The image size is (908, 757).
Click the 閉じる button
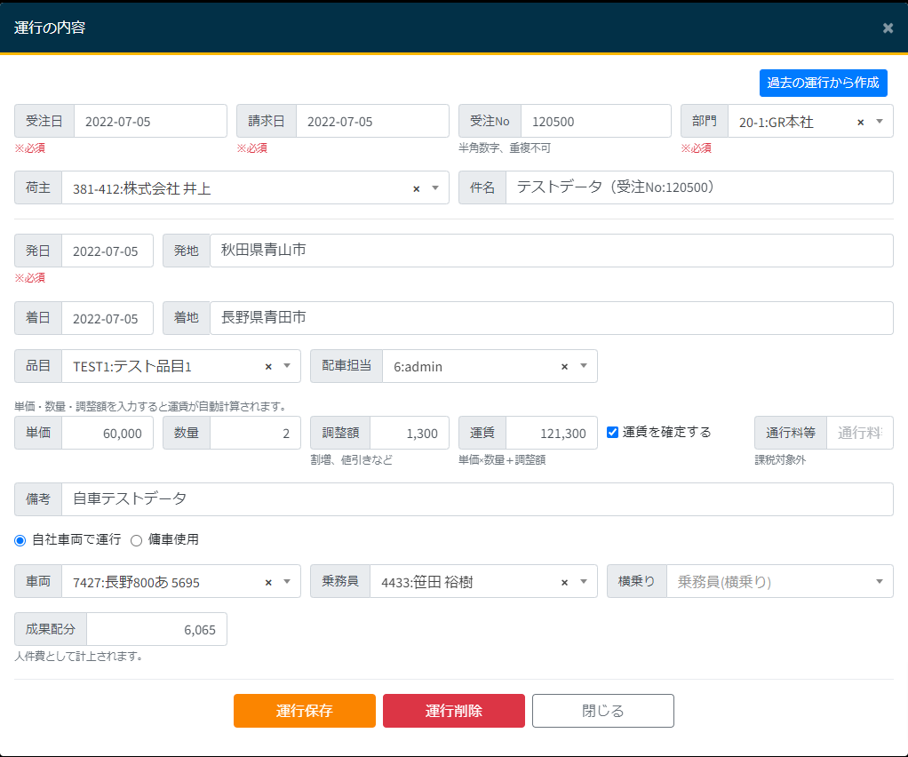pos(602,711)
